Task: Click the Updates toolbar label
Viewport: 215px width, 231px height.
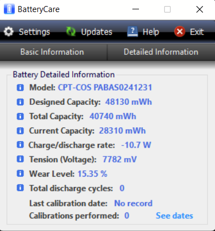Action: coord(97,32)
